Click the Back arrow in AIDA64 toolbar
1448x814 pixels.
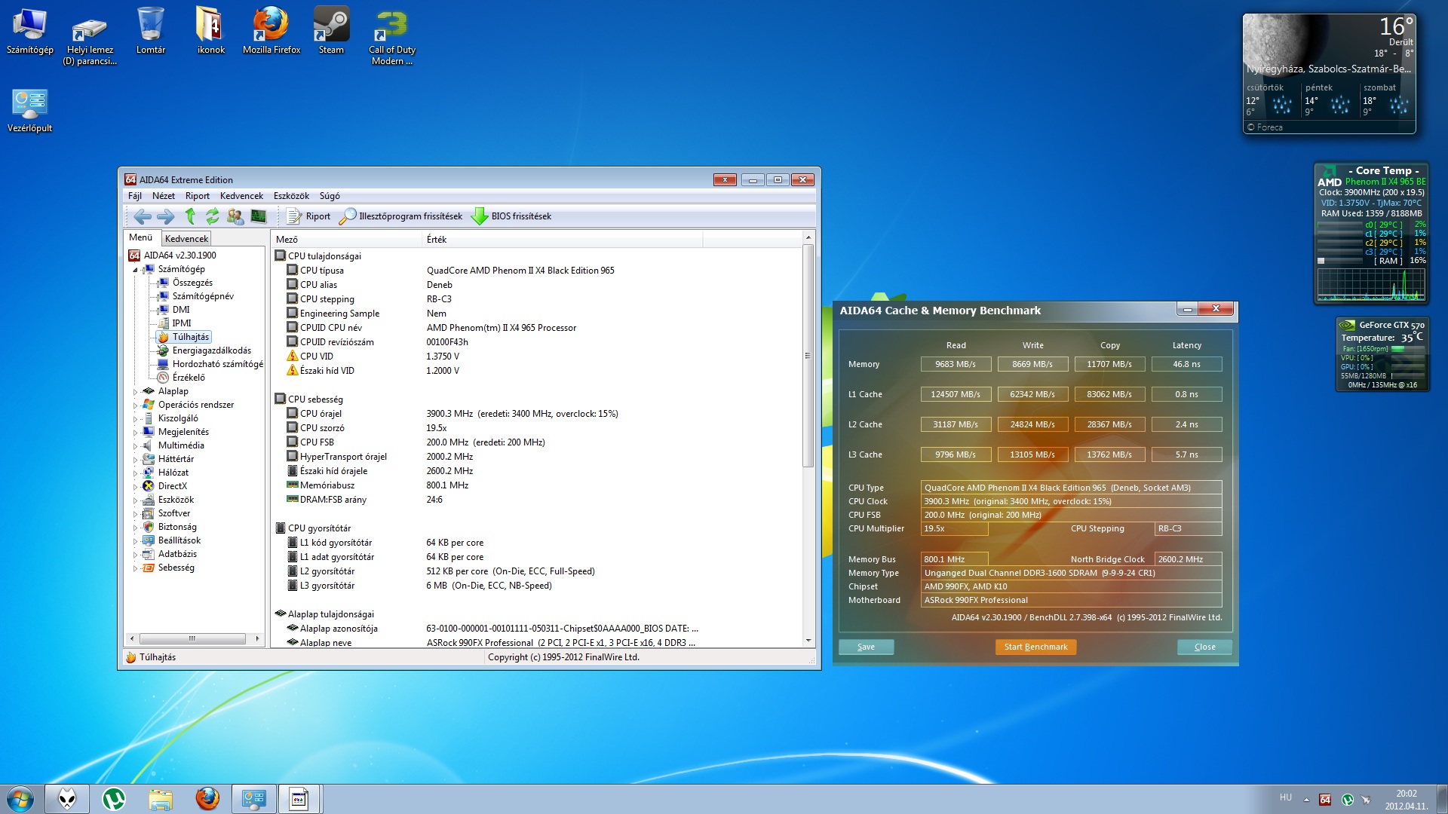142,217
